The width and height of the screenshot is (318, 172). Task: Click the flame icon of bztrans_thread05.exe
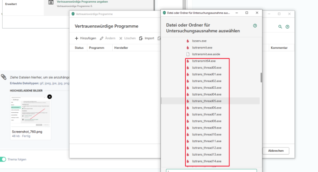tap(188, 101)
